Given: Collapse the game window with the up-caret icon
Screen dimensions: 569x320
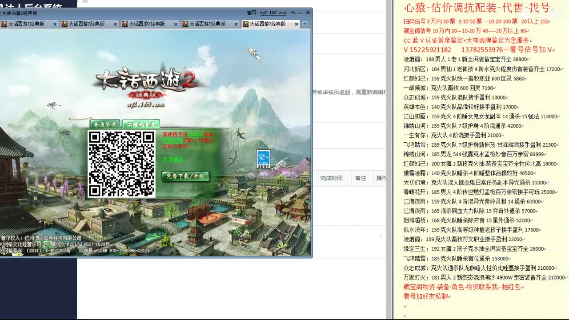Looking at the screenshot, I should [x=293, y=13].
